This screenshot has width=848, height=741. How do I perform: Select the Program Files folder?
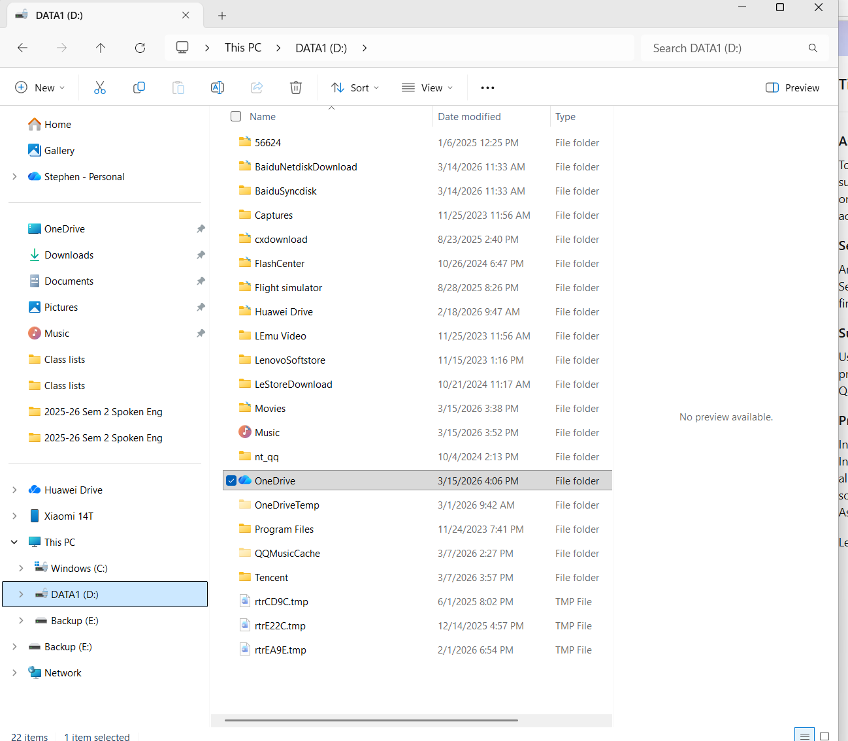tap(417, 529)
